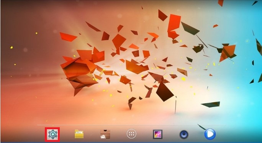Tap the orange triangle shard at upper left
Image resolution: width=262 pixels, height=143 pixels.
pyautogui.click(x=68, y=37)
